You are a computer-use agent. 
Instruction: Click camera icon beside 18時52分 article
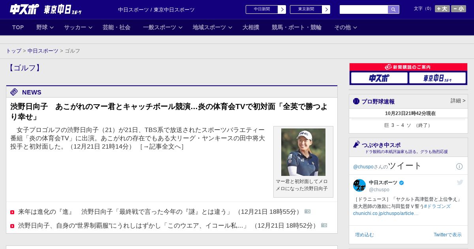(x=324, y=225)
